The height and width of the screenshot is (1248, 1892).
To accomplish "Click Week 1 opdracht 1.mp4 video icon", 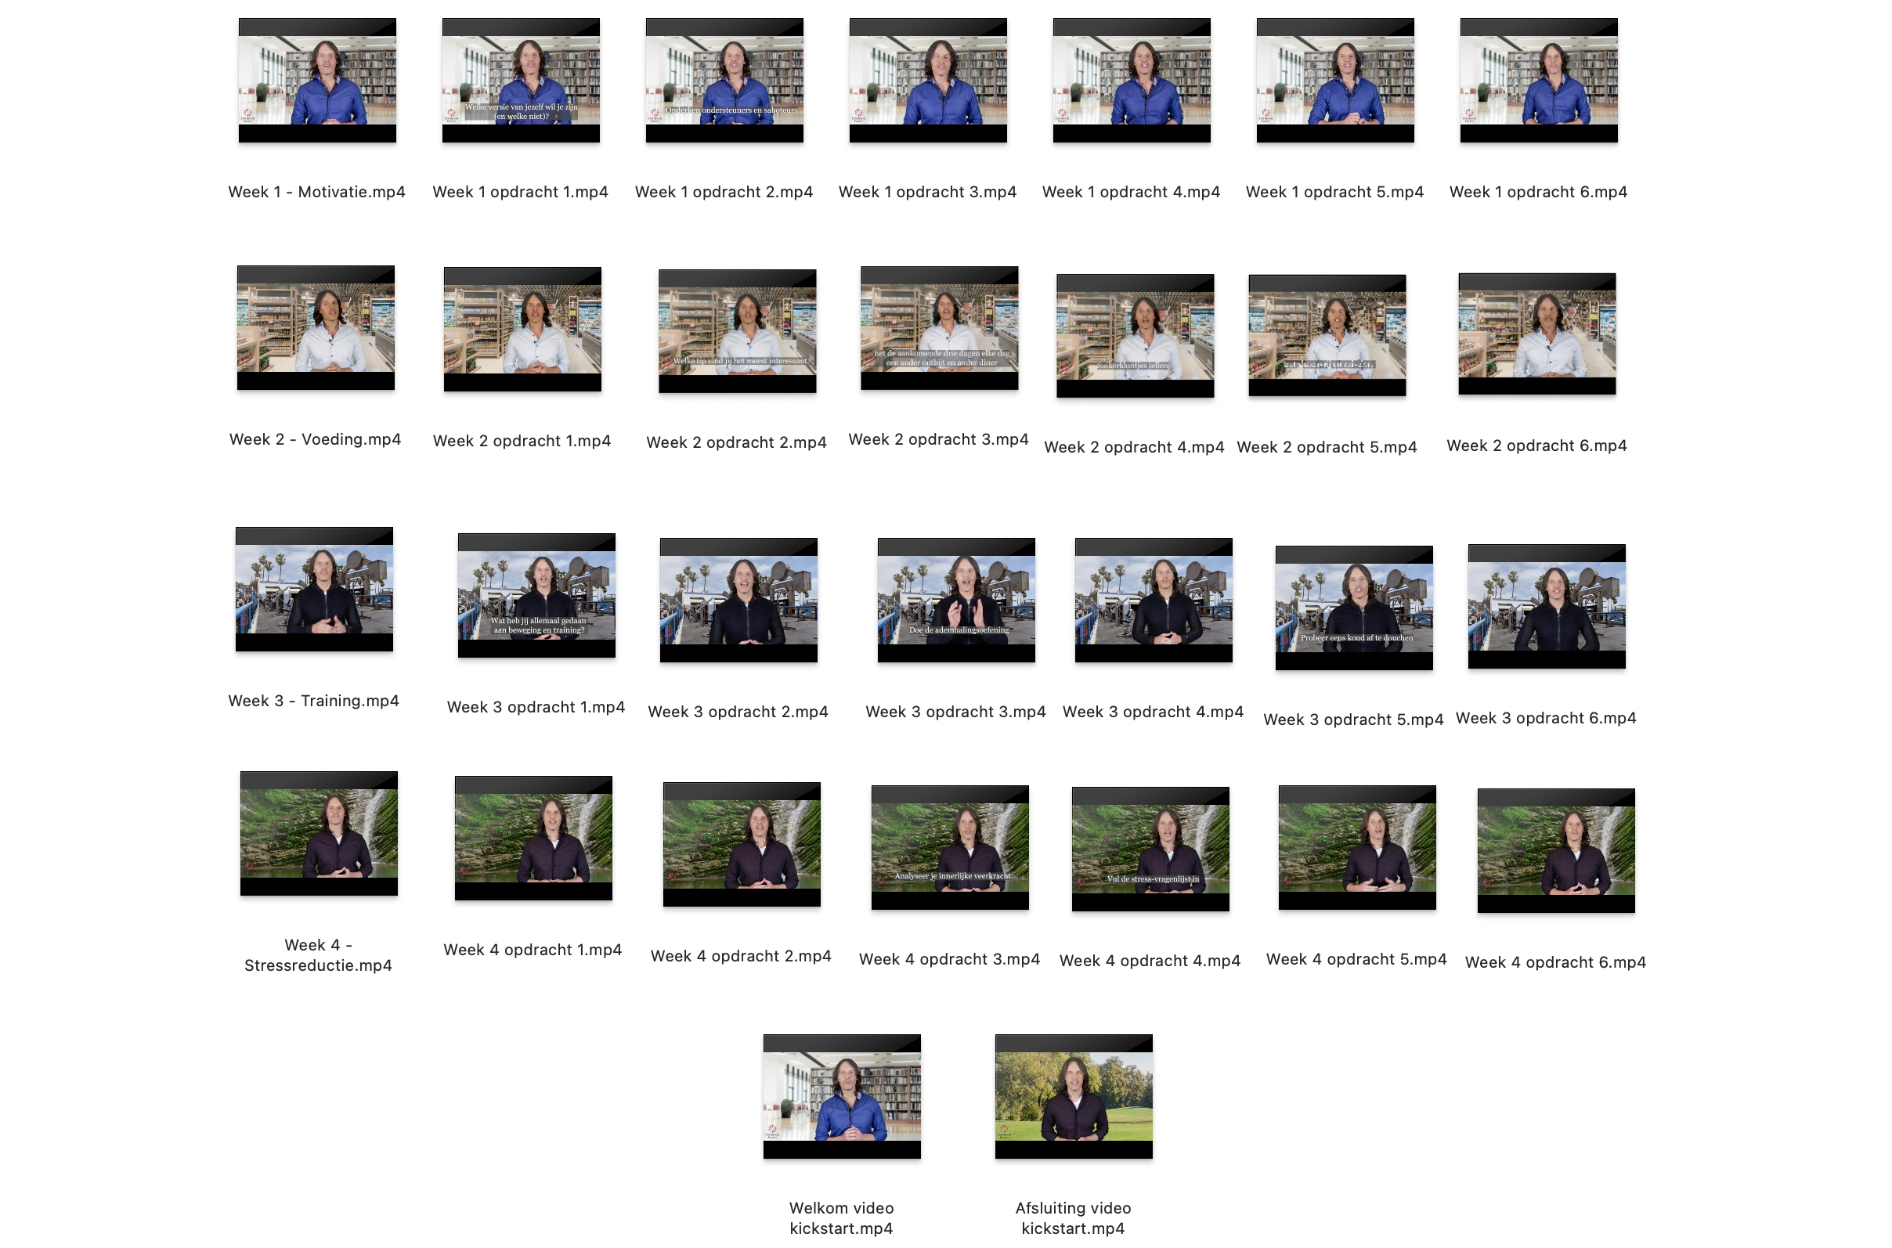I will (521, 81).
